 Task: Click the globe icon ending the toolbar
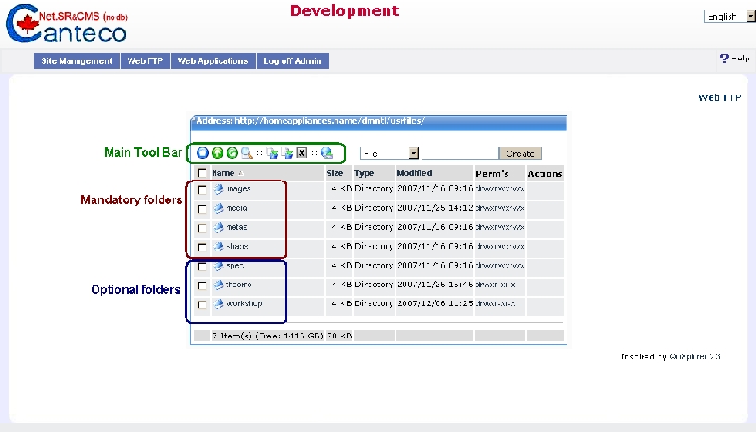(x=327, y=153)
